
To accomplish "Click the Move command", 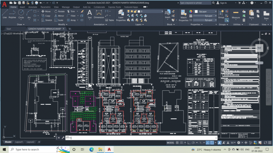I will click(46, 12).
